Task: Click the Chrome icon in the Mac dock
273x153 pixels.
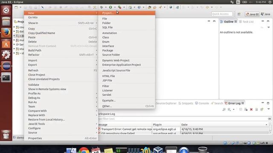Action: point(84,150)
